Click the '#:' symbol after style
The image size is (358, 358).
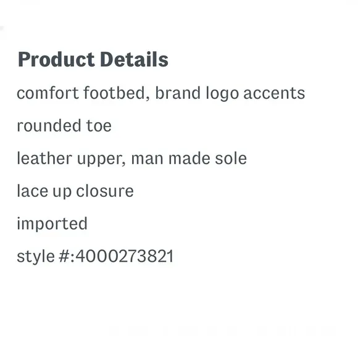click(x=67, y=256)
